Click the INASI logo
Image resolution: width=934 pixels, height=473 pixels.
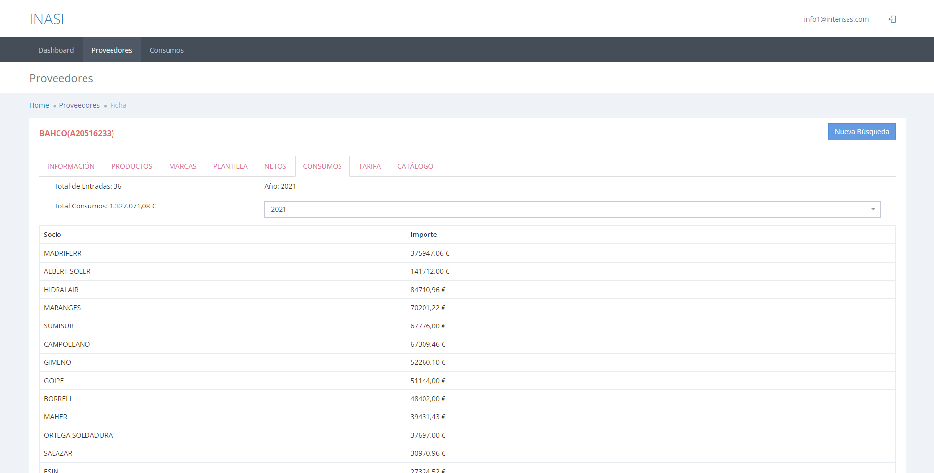(x=47, y=19)
